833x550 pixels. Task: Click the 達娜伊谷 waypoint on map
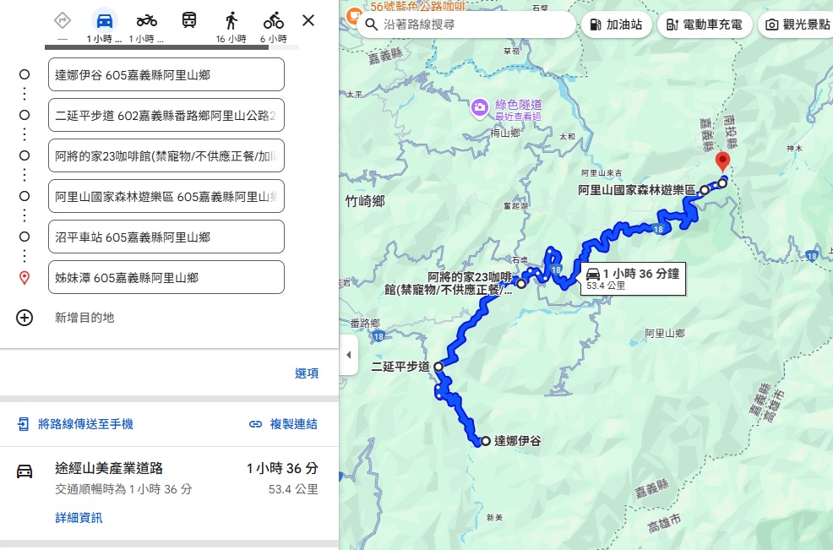[485, 441]
